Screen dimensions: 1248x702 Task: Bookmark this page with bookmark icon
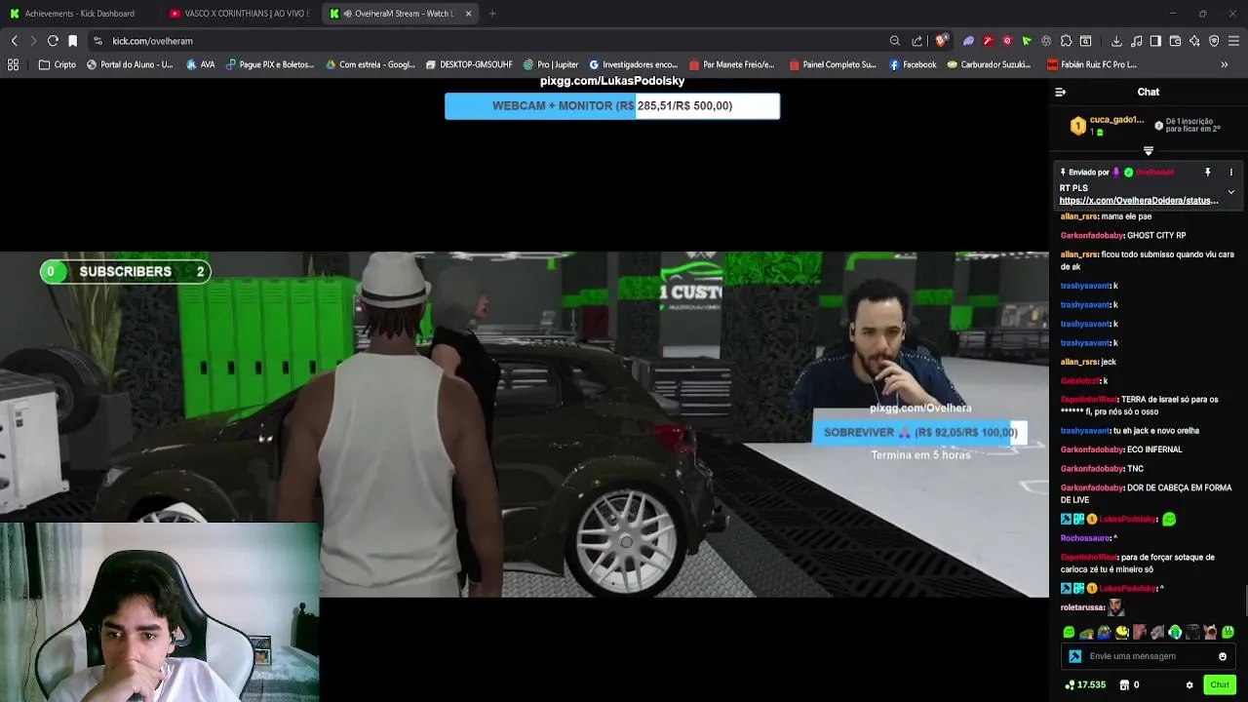[72, 41]
